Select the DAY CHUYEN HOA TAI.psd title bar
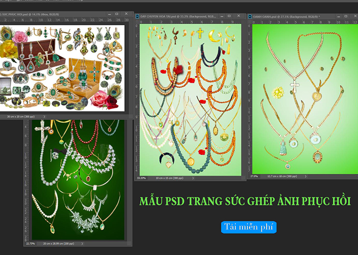This screenshot has height=255, width=358. coord(190,16)
